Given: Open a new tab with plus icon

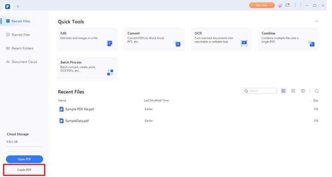Looking at the screenshot, I should click(x=18, y=6).
